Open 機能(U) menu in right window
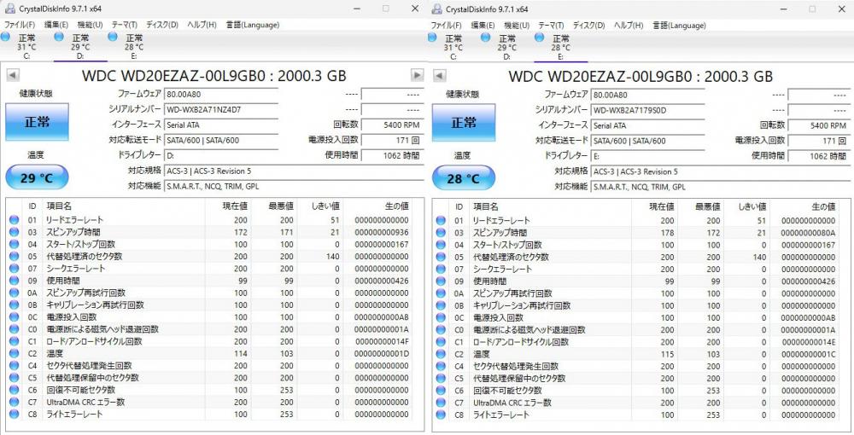The width and height of the screenshot is (854, 435). (517, 26)
